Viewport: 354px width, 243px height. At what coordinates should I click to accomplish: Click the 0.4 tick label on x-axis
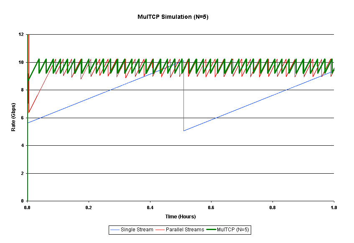[150, 207]
